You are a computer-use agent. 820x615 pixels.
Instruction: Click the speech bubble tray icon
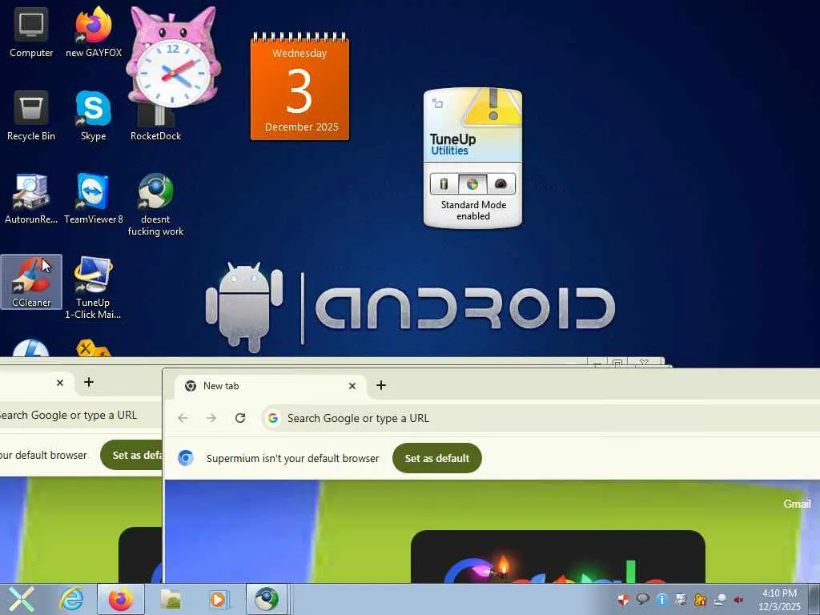pyautogui.click(x=643, y=599)
